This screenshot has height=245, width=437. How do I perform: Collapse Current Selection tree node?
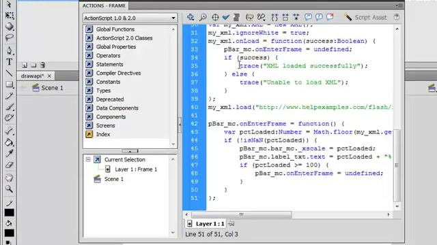[x=88, y=159]
